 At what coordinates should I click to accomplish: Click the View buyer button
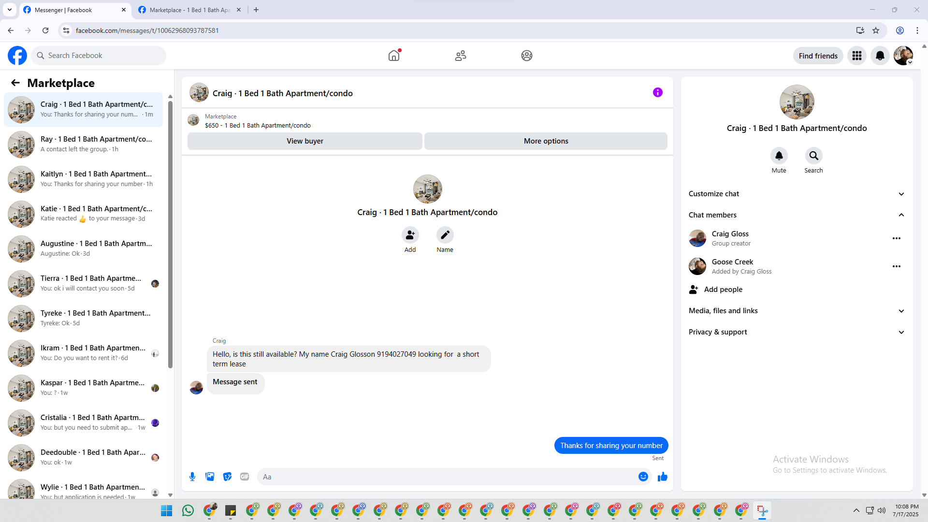pos(305,141)
